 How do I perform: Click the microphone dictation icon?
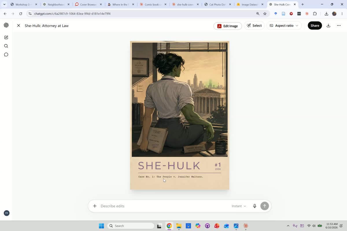click(x=255, y=206)
